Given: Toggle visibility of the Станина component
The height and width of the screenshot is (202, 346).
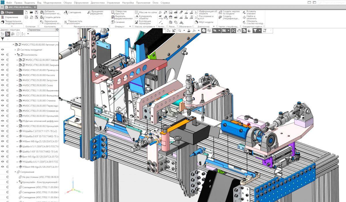Looking at the screenshot, I should (3, 101).
